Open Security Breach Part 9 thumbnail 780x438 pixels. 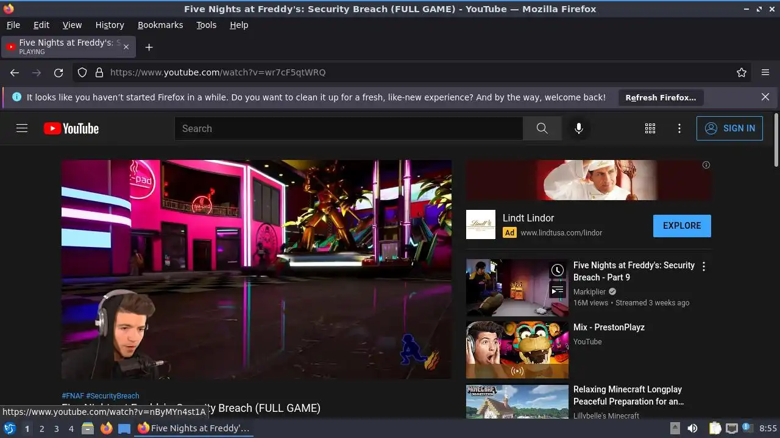[x=517, y=288]
